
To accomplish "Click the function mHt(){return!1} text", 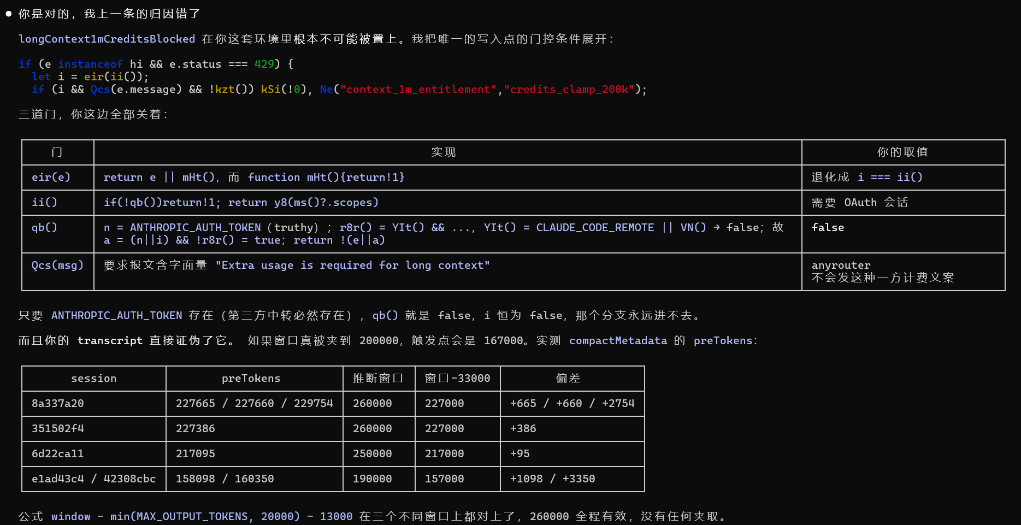I will click(326, 177).
